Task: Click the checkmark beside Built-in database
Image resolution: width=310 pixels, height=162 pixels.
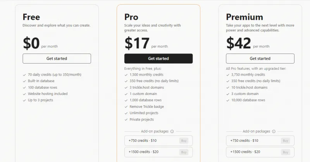Action: tap(25, 81)
